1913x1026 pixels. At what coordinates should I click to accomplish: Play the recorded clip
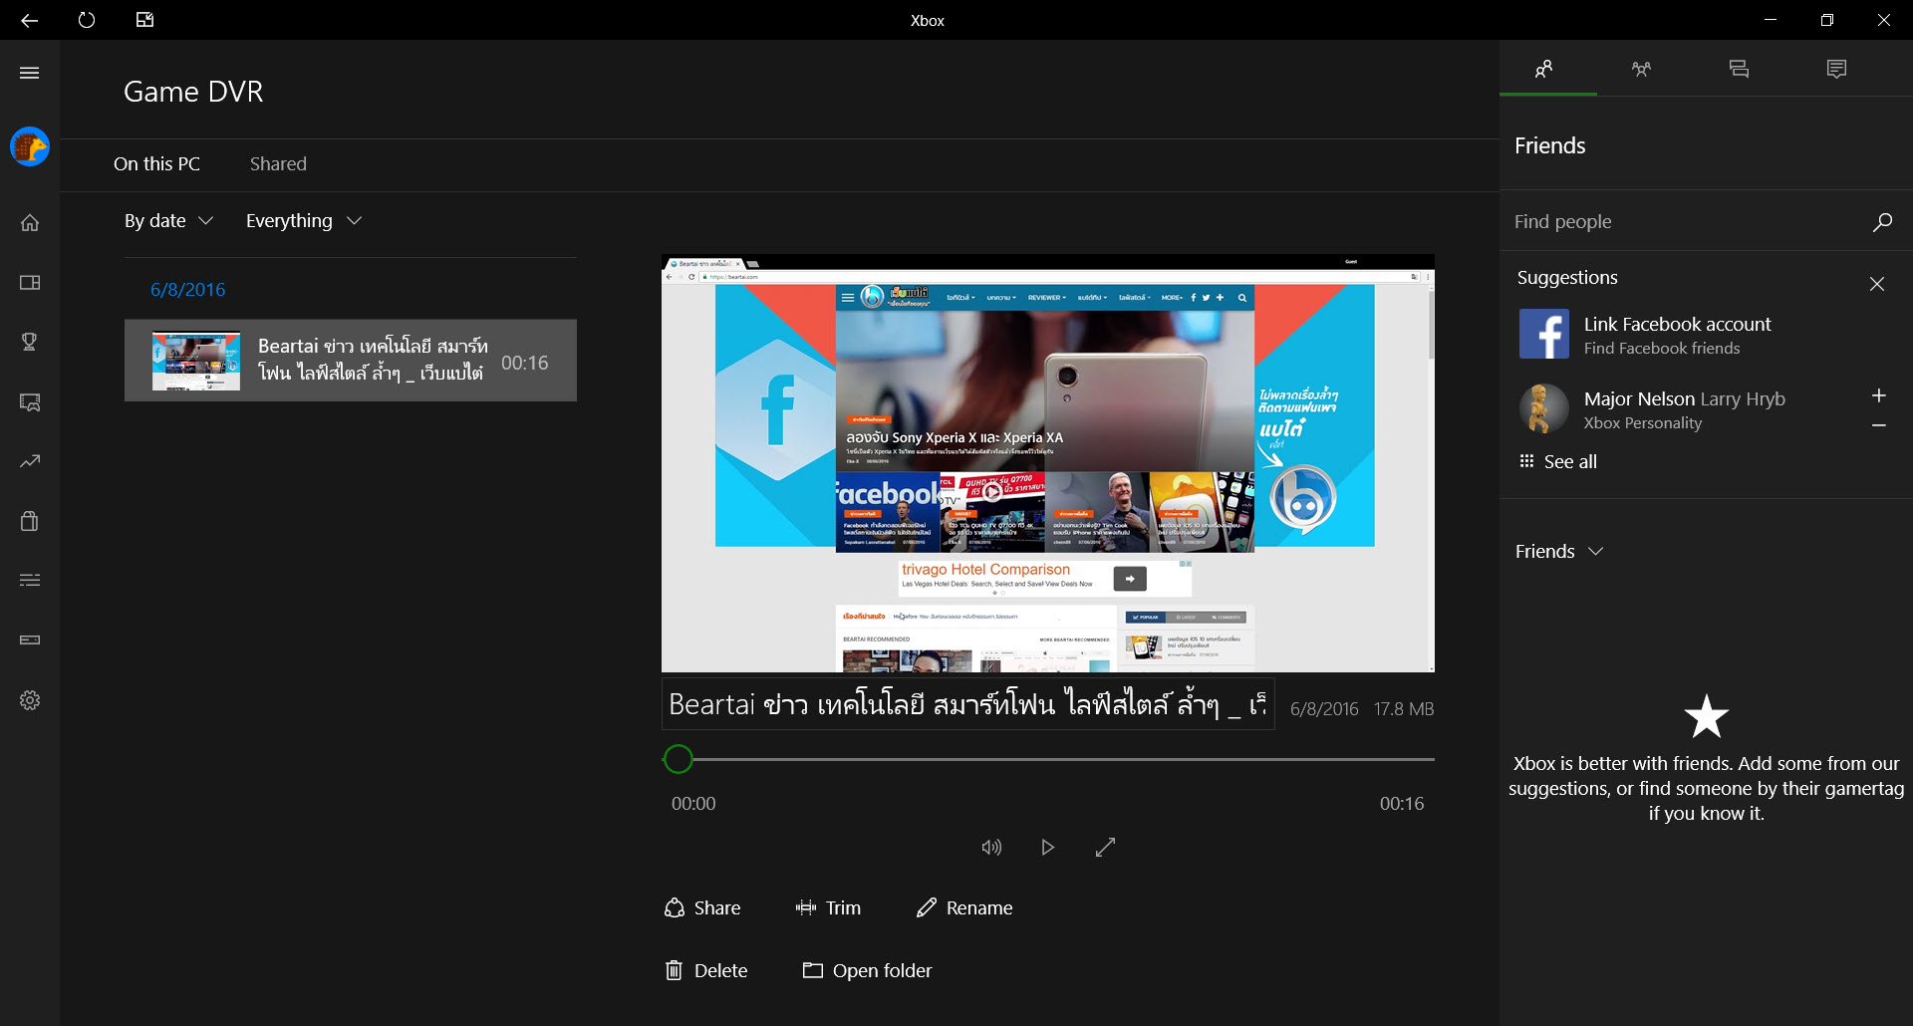(x=1047, y=847)
